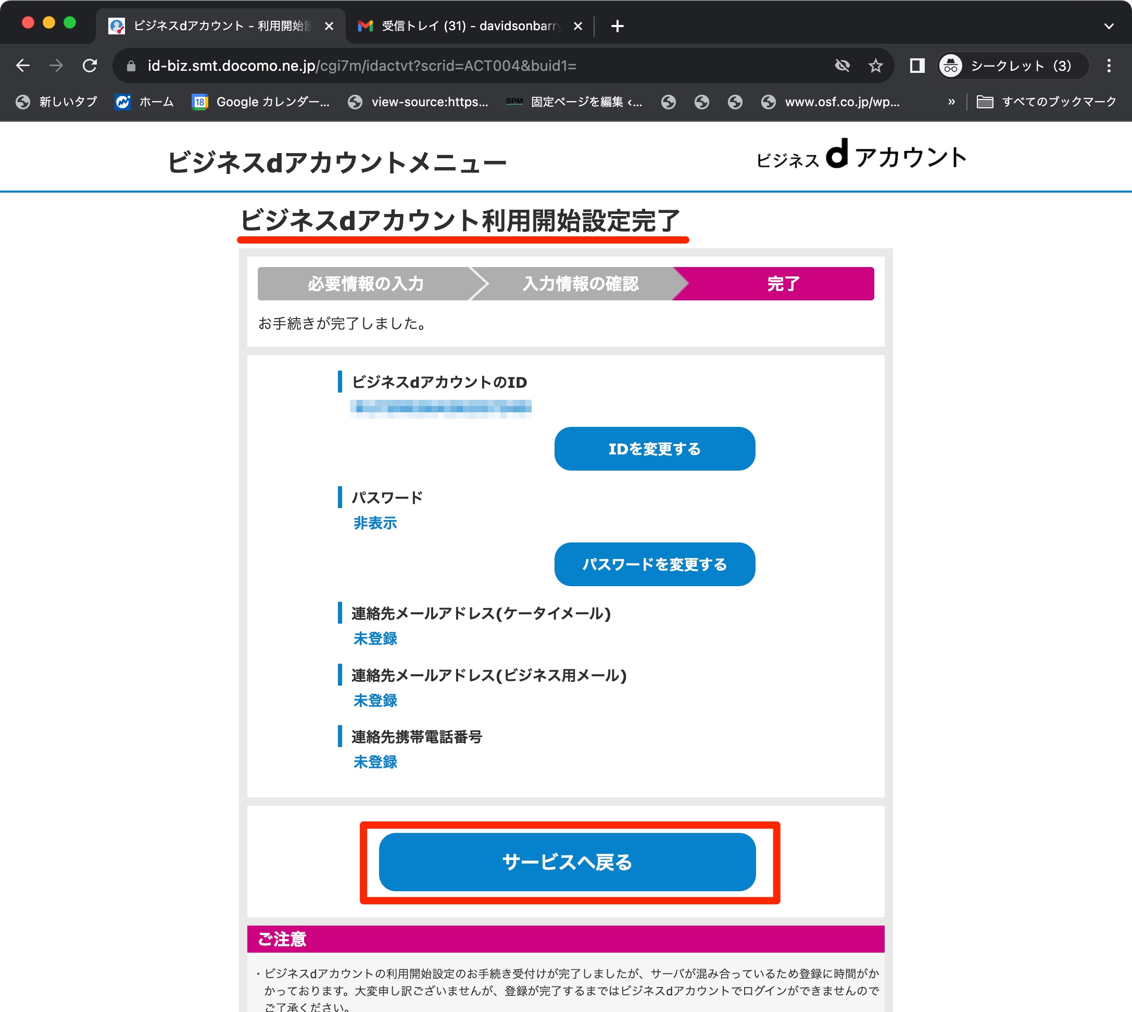
Task: Expand hidden bookmarks with » chevron
Action: (951, 102)
